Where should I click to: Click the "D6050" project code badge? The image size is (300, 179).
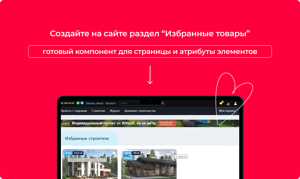[x=127, y=153]
